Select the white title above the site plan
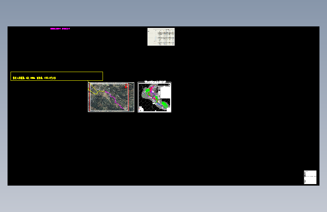The height and width of the screenshot is (212, 327). (x=155, y=81)
